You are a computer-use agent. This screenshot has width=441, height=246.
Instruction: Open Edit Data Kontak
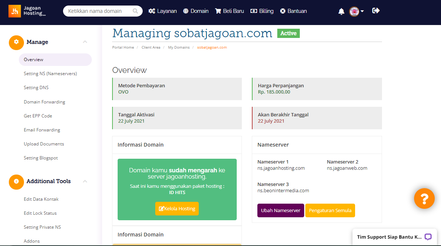(x=41, y=199)
